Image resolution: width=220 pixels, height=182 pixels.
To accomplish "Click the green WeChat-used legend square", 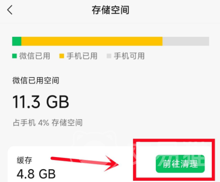I will point(15,56).
